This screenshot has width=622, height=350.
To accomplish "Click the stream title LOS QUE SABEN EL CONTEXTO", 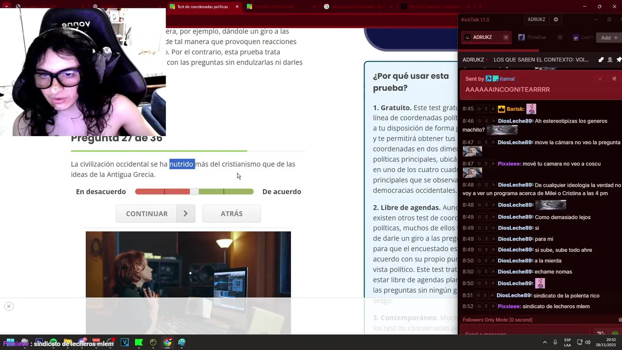I will [541, 60].
